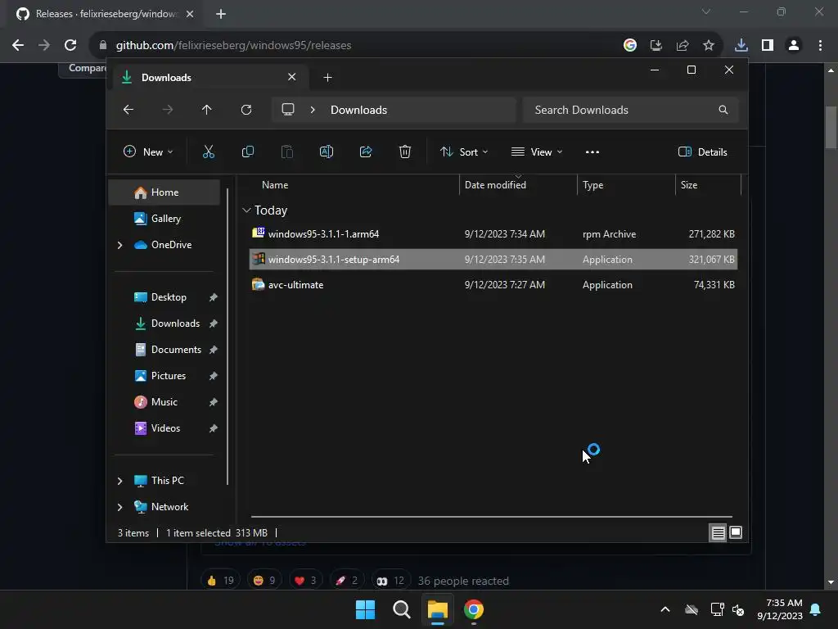Go up one folder level in Explorer
Viewport: 838px width, 629px height.
tap(207, 110)
